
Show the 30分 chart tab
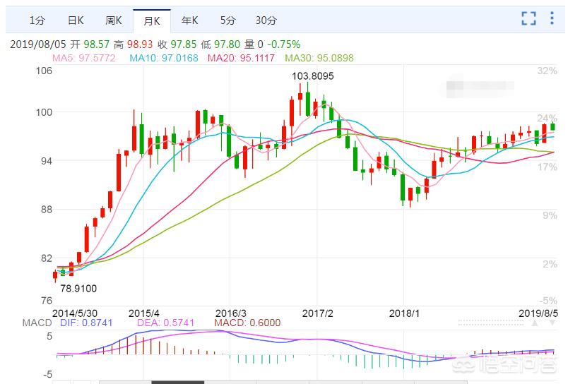coord(266,20)
